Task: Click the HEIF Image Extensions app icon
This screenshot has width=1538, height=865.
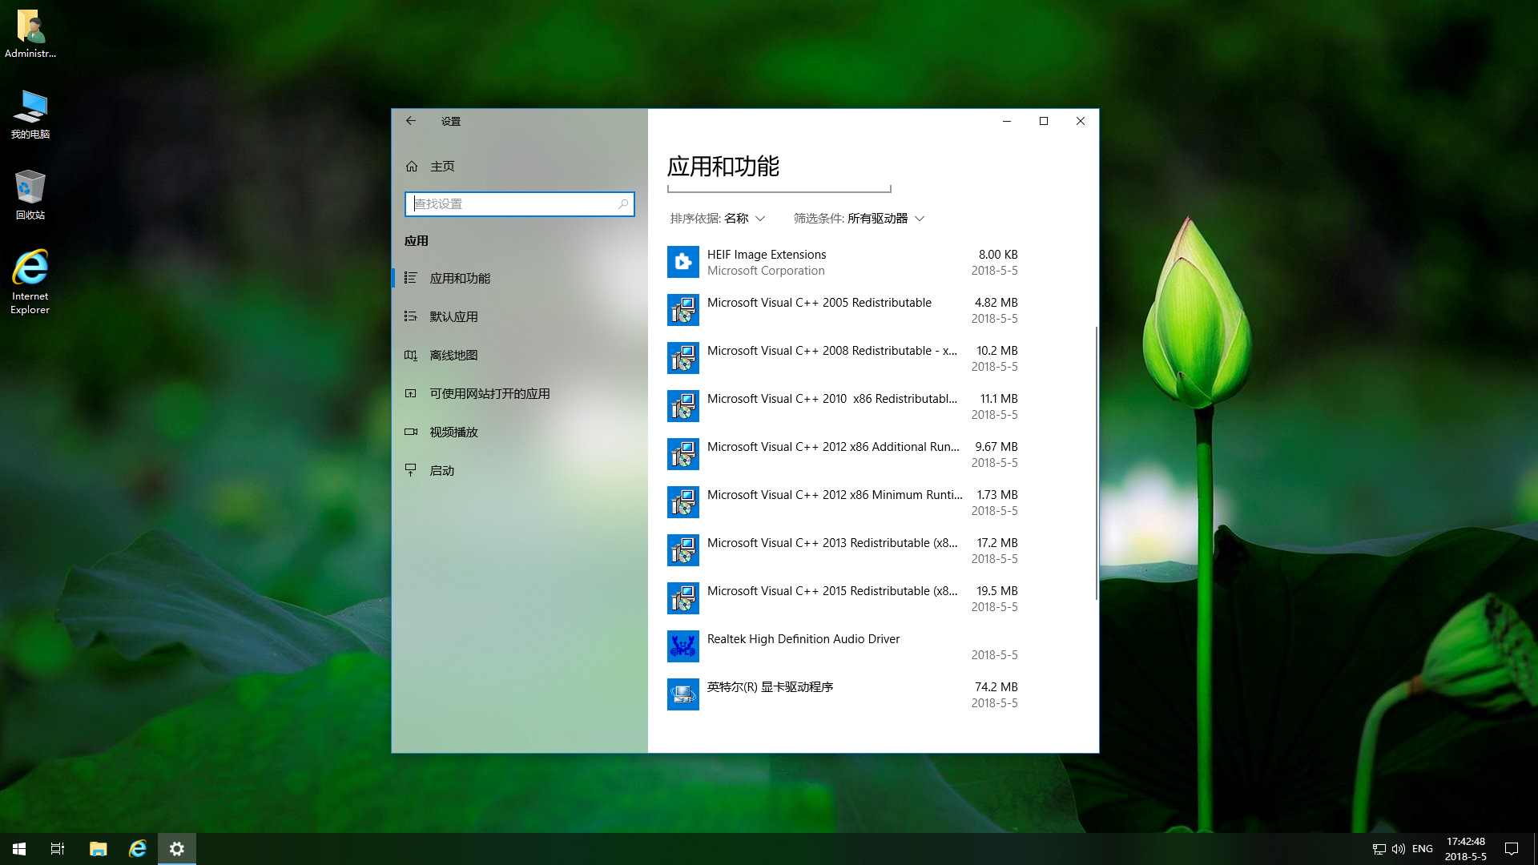Action: pyautogui.click(x=683, y=262)
